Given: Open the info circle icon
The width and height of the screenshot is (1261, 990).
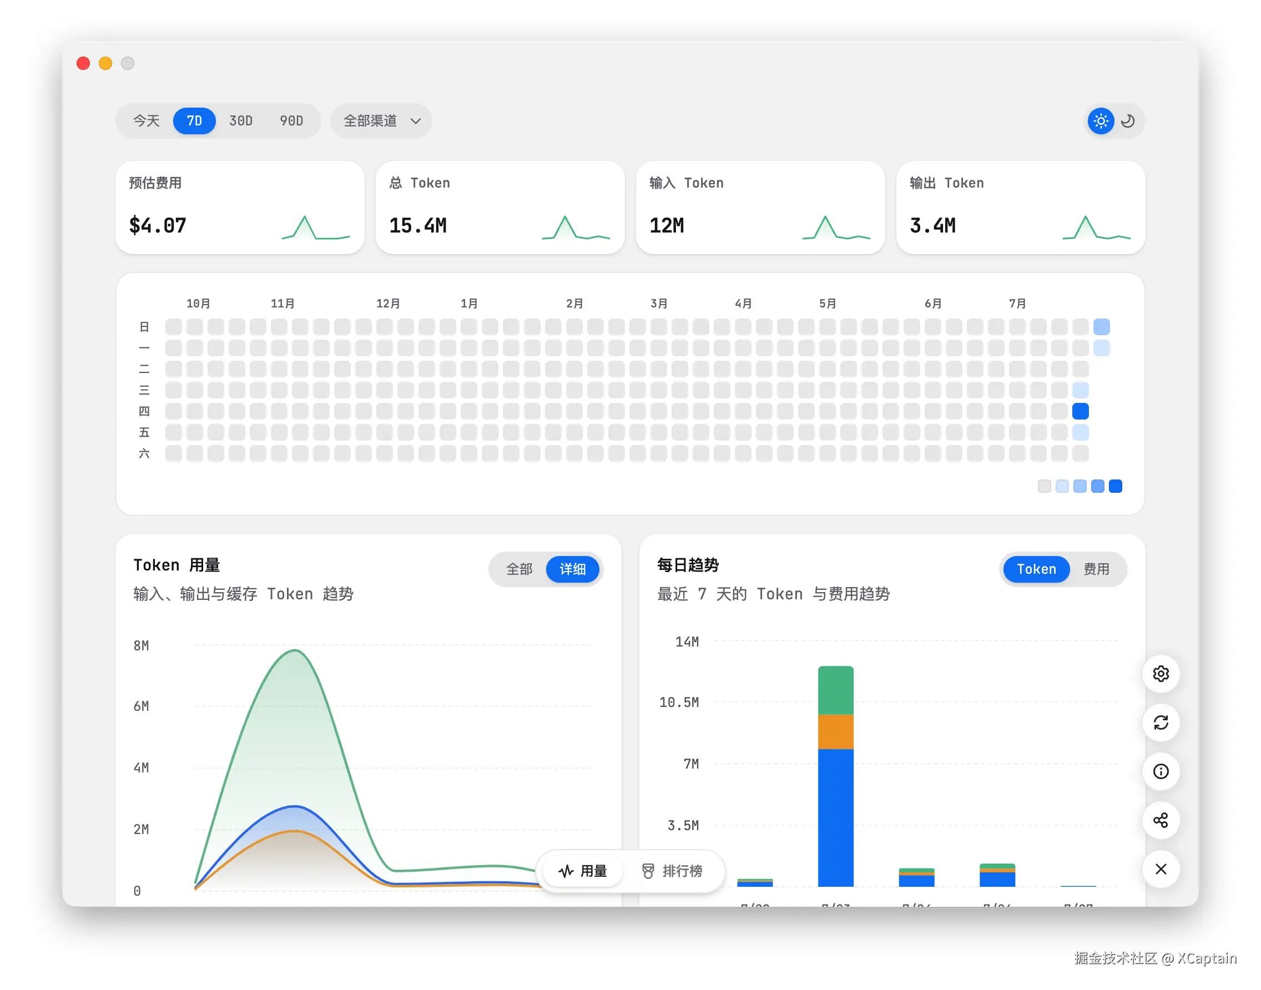Looking at the screenshot, I should pyautogui.click(x=1160, y=771).
